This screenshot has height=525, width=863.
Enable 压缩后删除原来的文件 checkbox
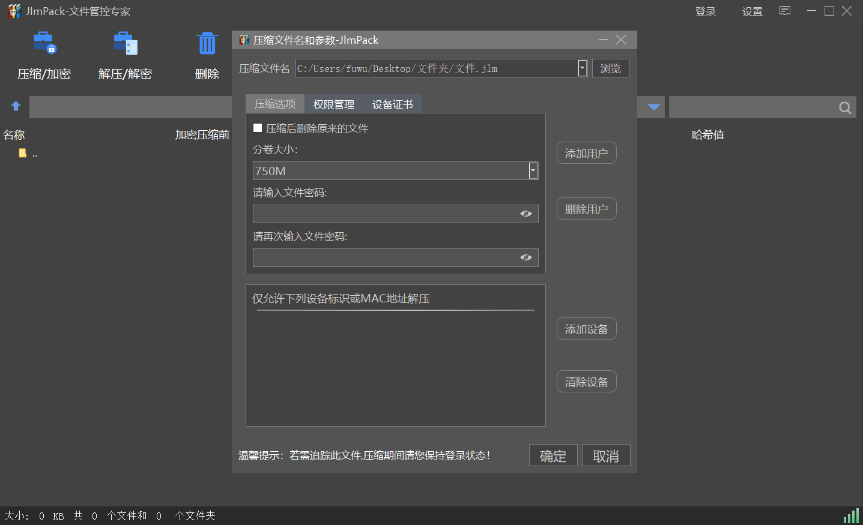pos(258,128)
